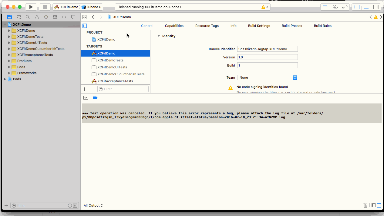384x216 pixels.
Task: Remove selected target with minus
Action: tap(92, 89)
